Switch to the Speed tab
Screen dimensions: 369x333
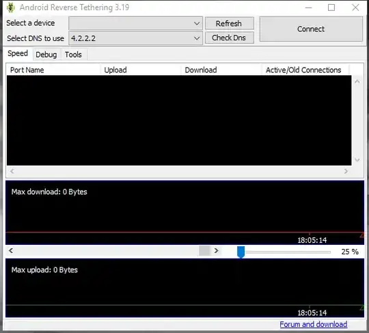18,53
